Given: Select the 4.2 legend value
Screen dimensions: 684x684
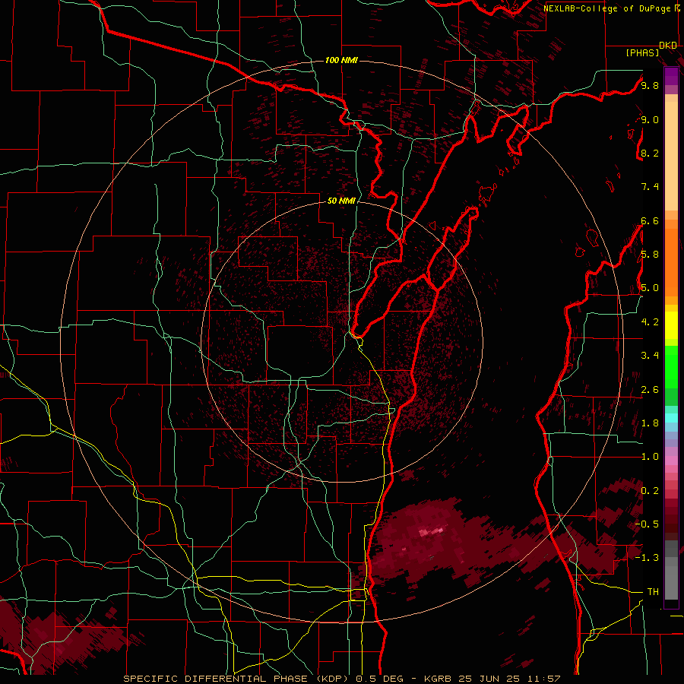Looking at the screenshot, I should click(650, 322).
